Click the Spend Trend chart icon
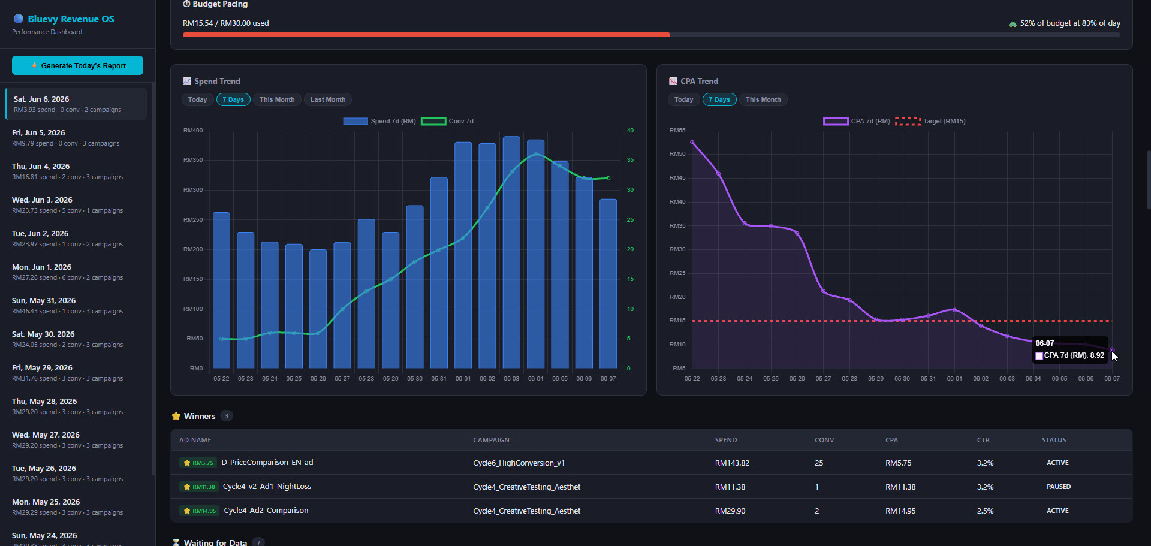The width and height of the screenshot is (1151, 546). click(x=187, y=81)
